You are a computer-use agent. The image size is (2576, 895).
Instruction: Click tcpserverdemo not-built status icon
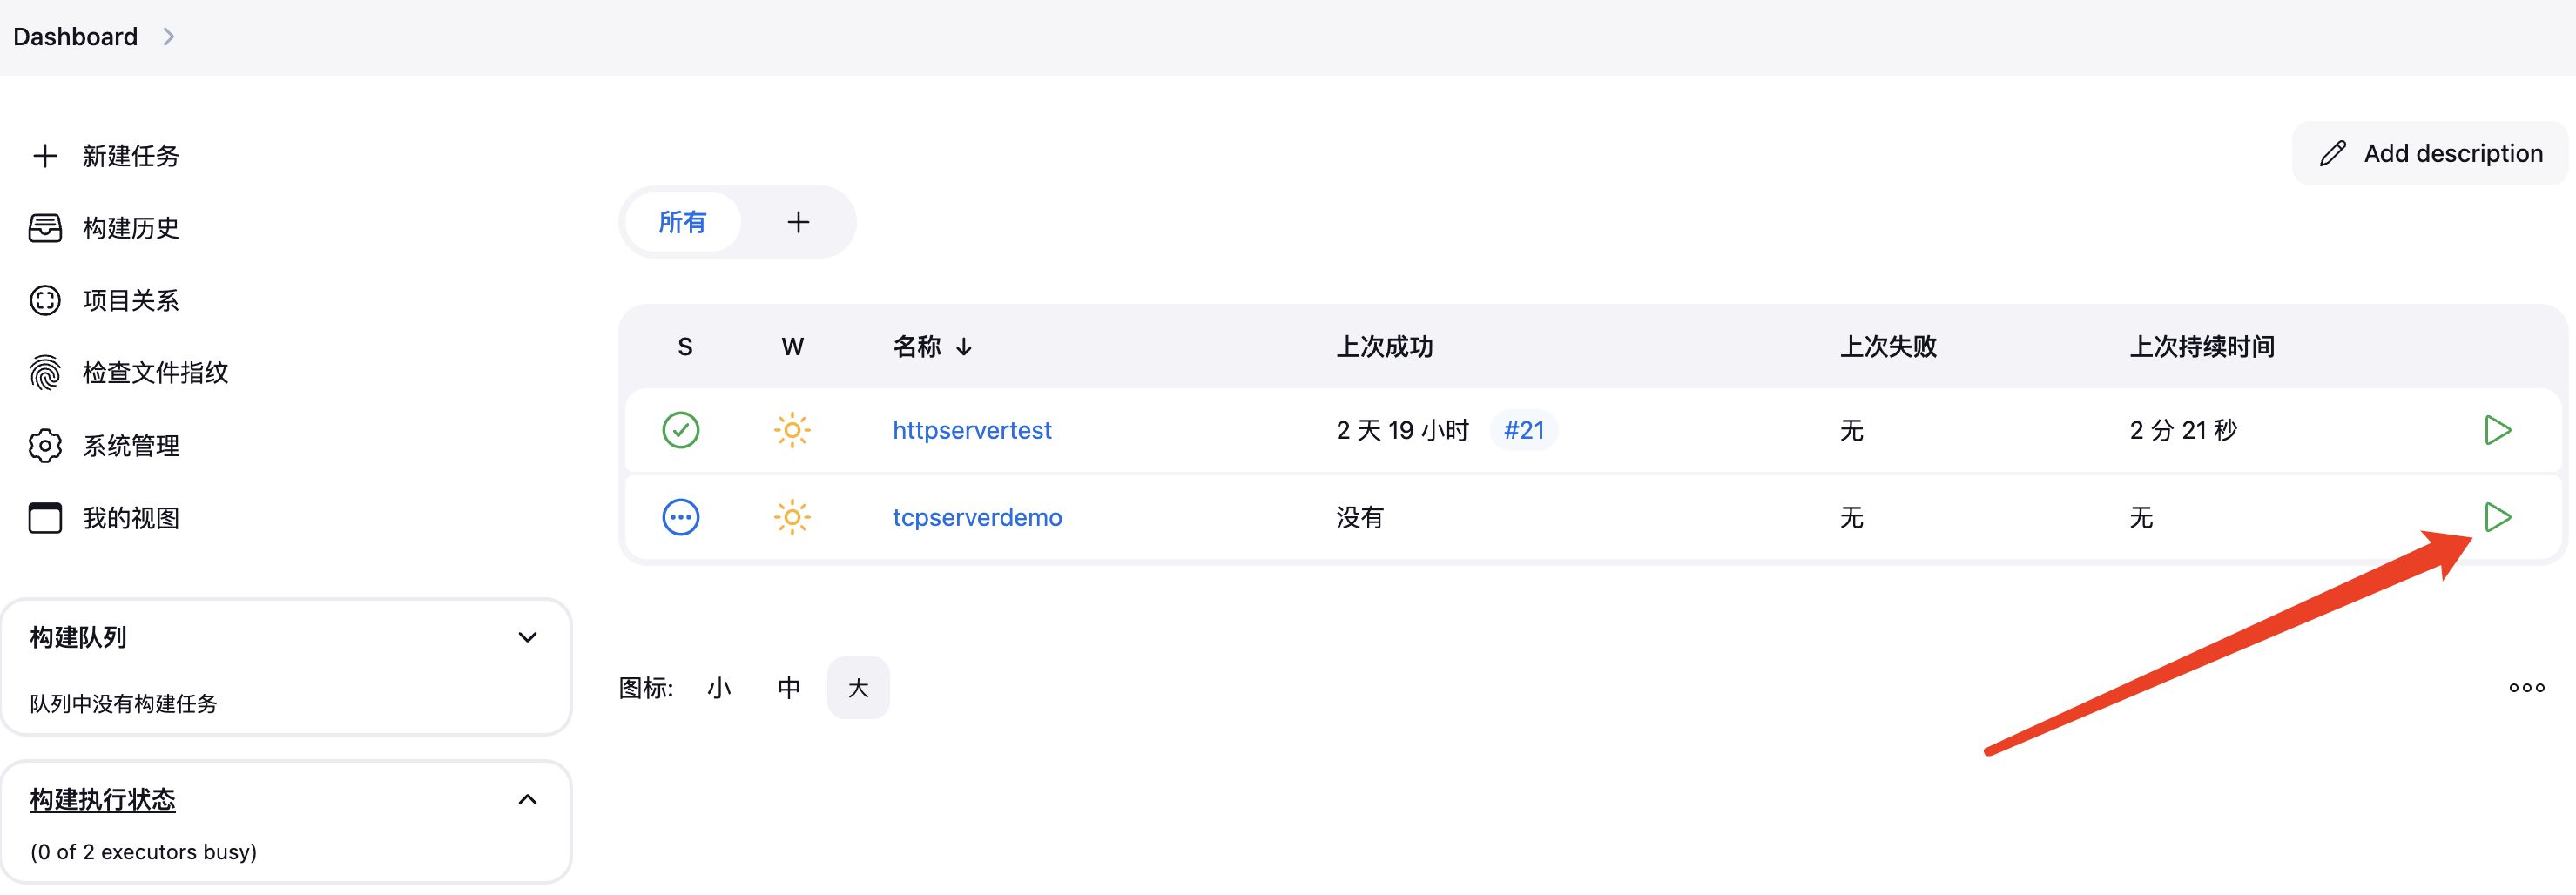click(681, 517)
